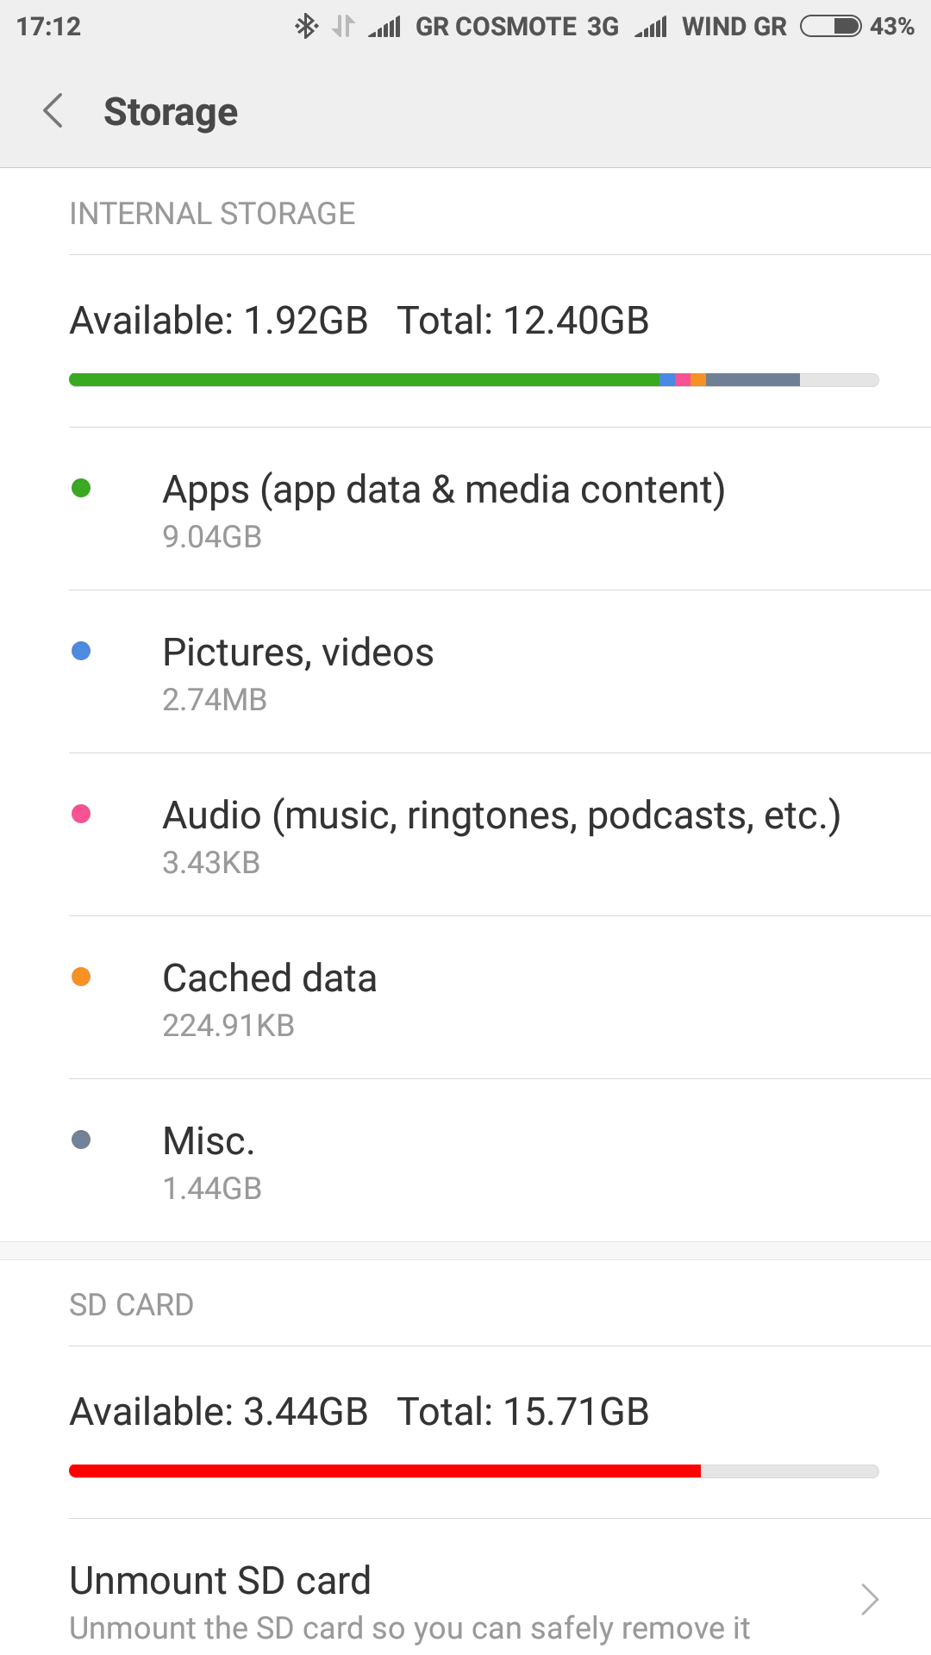Open Apps (app data & media content)
931x1655 pixels.
[x=443, y=509]
